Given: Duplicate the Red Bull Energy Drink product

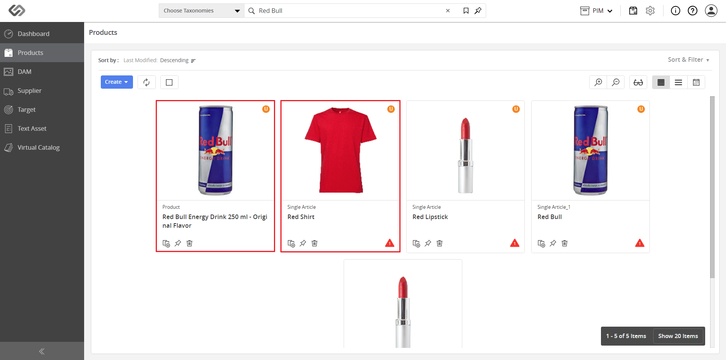Looking at the screenshot, I should [x=166, y=243].
